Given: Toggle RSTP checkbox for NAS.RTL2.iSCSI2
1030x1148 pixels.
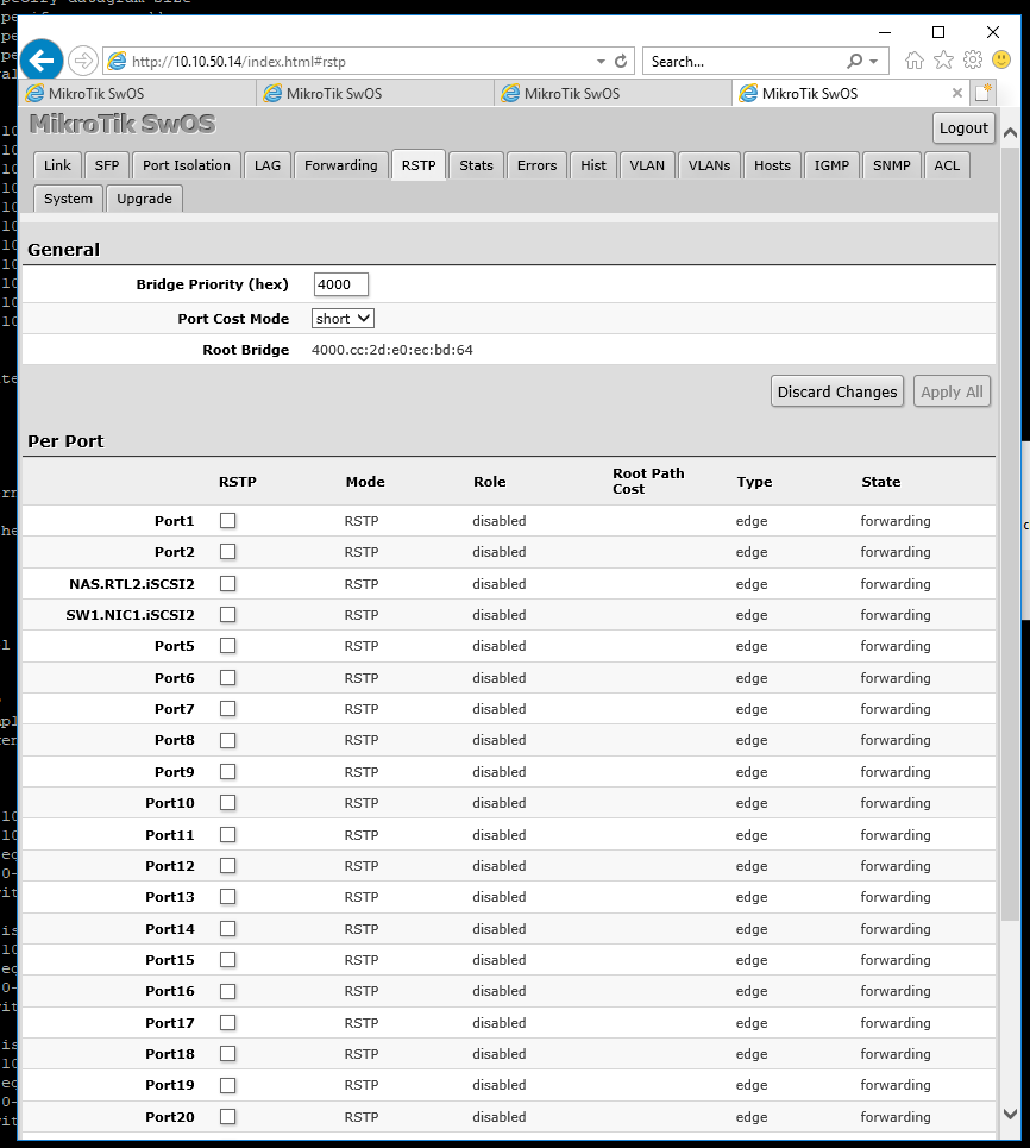Looking at the screenshot, I should (x=228, y=584).
